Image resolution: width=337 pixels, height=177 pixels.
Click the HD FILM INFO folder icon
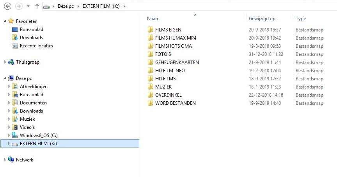150,70
